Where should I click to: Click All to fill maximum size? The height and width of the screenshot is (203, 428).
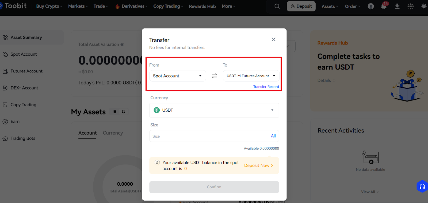tap(273, 136)
